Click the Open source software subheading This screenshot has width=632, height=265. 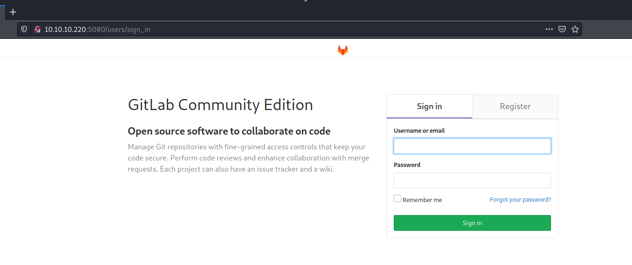coord(229,131)
